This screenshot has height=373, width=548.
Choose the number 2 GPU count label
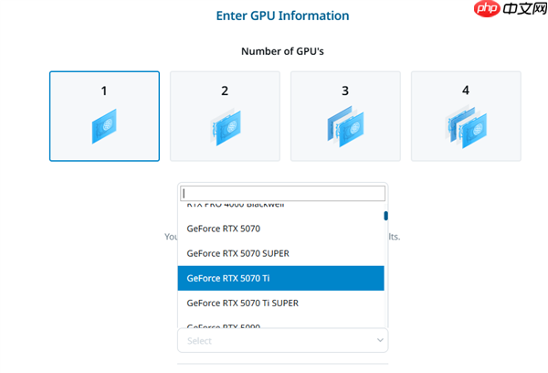225,91
